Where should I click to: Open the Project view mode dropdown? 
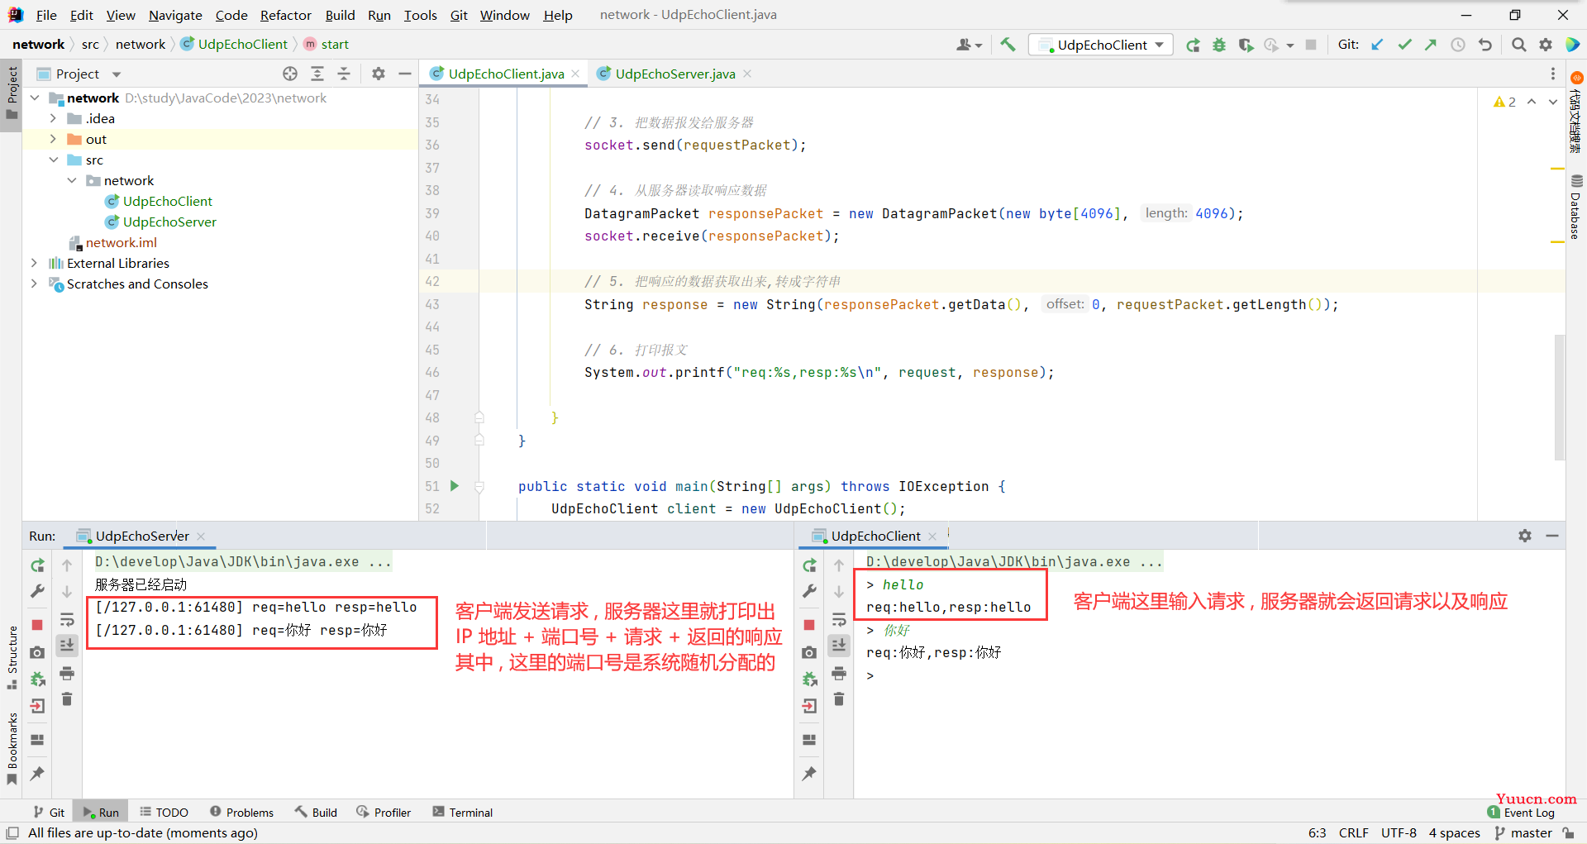117,74
